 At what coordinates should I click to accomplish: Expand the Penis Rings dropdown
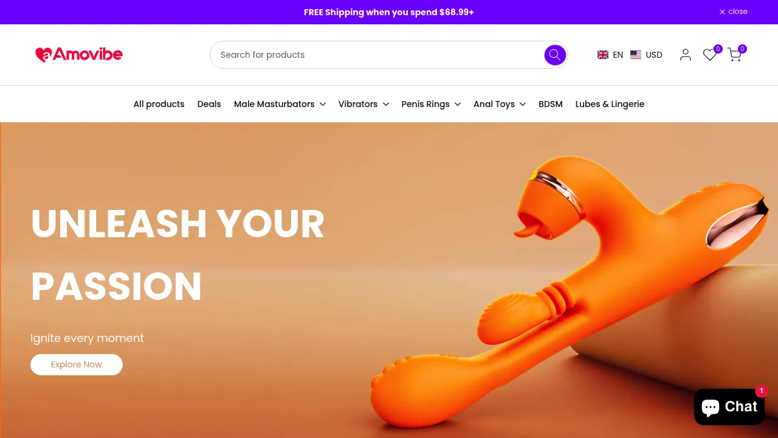(x=431, y=104)
